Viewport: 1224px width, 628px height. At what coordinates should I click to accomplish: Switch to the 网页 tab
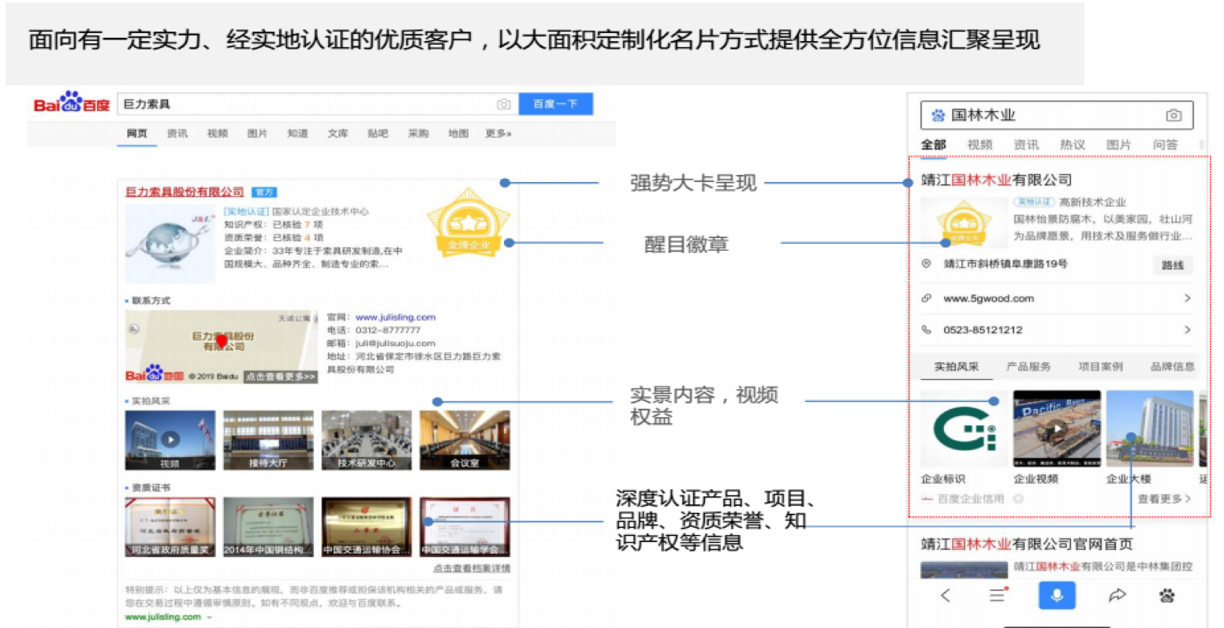[x=136, y=134]
